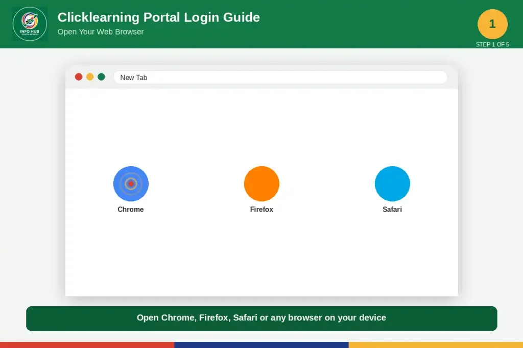Click the Open Your Web Browser subtitle
The height and width of the screenshot is (348, 523).
point(101,32)
